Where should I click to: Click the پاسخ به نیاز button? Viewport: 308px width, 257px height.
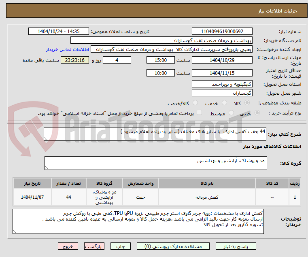click(x=236, y=246)
